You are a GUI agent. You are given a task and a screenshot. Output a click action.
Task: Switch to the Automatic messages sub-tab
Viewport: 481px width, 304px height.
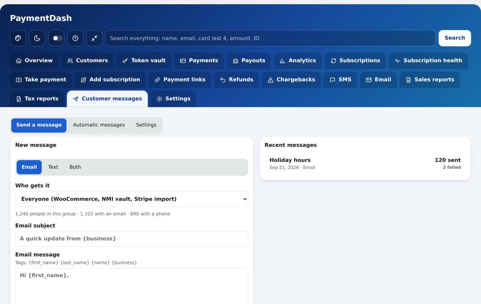tap(99, 125)
